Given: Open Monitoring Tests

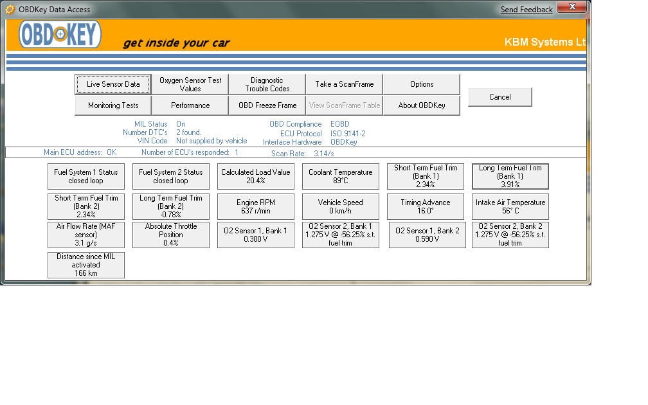Looking at the screenshot, I should coord(113,105).
